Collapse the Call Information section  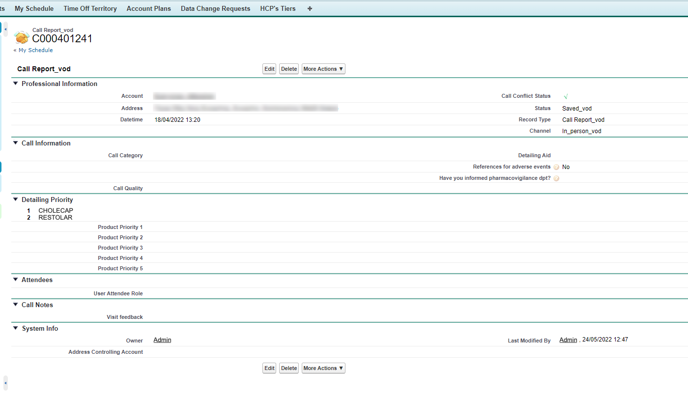16,143
